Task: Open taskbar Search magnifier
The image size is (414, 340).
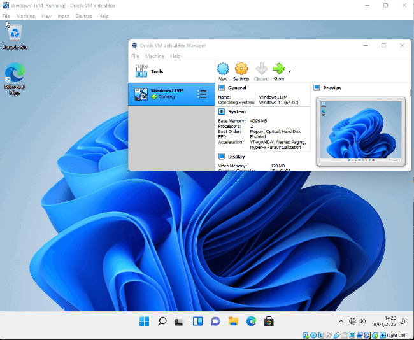Action: [162, 322]
